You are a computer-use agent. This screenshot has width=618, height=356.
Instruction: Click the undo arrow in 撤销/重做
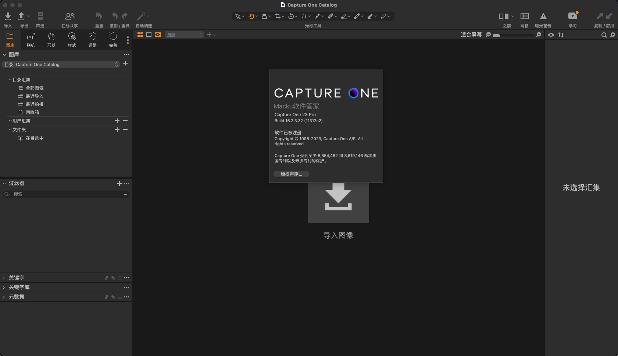(115, 16)
